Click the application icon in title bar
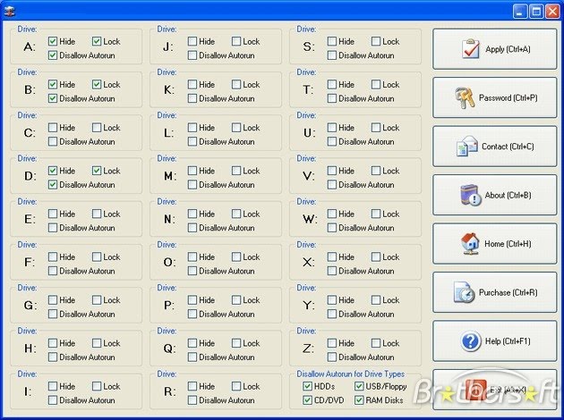The height and width of the screenshot is (420, 564). 10,12
